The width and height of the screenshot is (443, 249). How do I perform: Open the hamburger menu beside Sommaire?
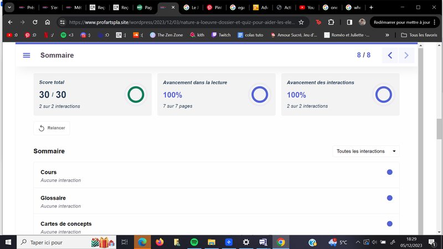pos(26,55)
